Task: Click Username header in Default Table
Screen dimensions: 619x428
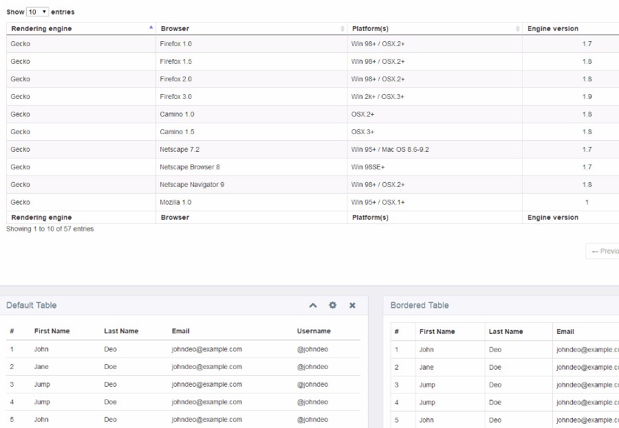Action: [x=314, y=331]
